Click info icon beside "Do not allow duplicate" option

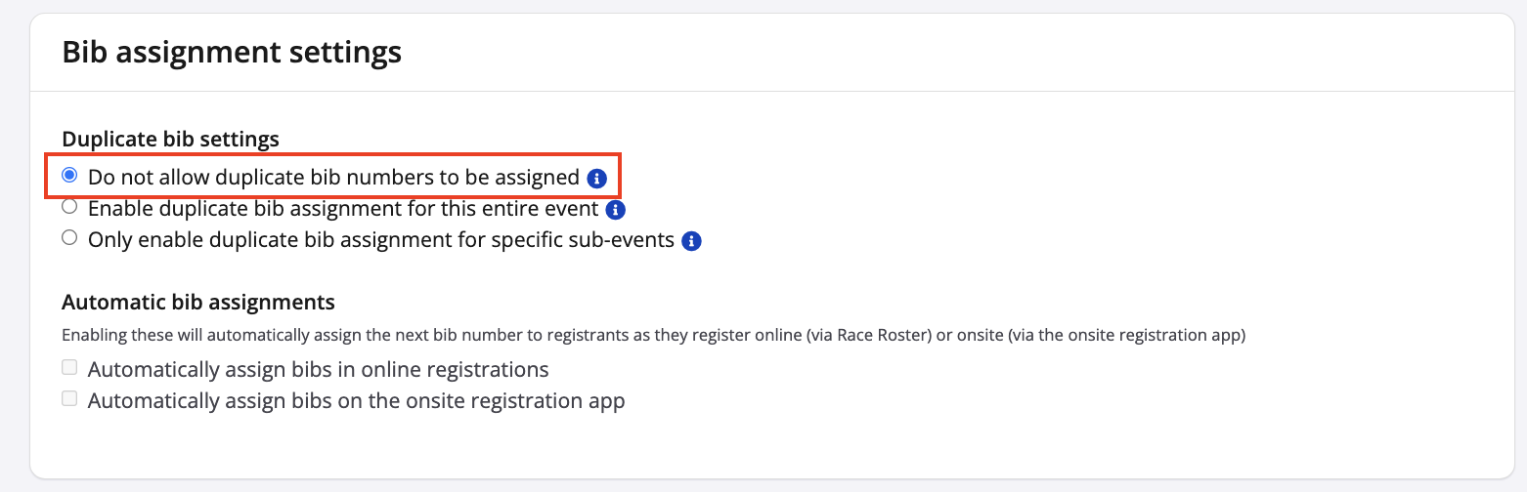point(596,179)
